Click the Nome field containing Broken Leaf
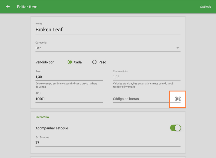Viewport: 216px width, 158px height. [x=108, y=29]
